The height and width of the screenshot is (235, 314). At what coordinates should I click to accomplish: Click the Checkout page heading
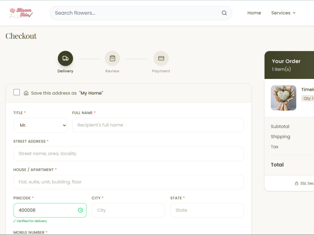pyautogui.click(x=21, y=36)
